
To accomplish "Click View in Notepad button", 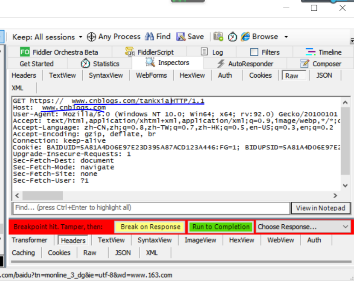I will tap(321, 208).
